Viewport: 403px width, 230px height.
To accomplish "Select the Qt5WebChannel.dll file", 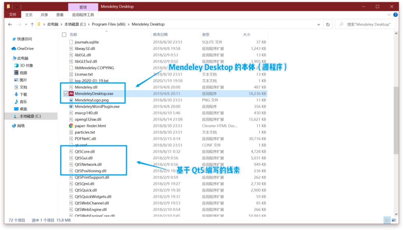I will (x=92, y=203).
